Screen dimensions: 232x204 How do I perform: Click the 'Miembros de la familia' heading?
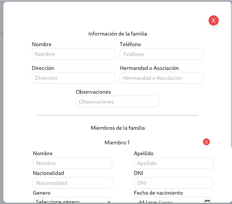point(118,128)
